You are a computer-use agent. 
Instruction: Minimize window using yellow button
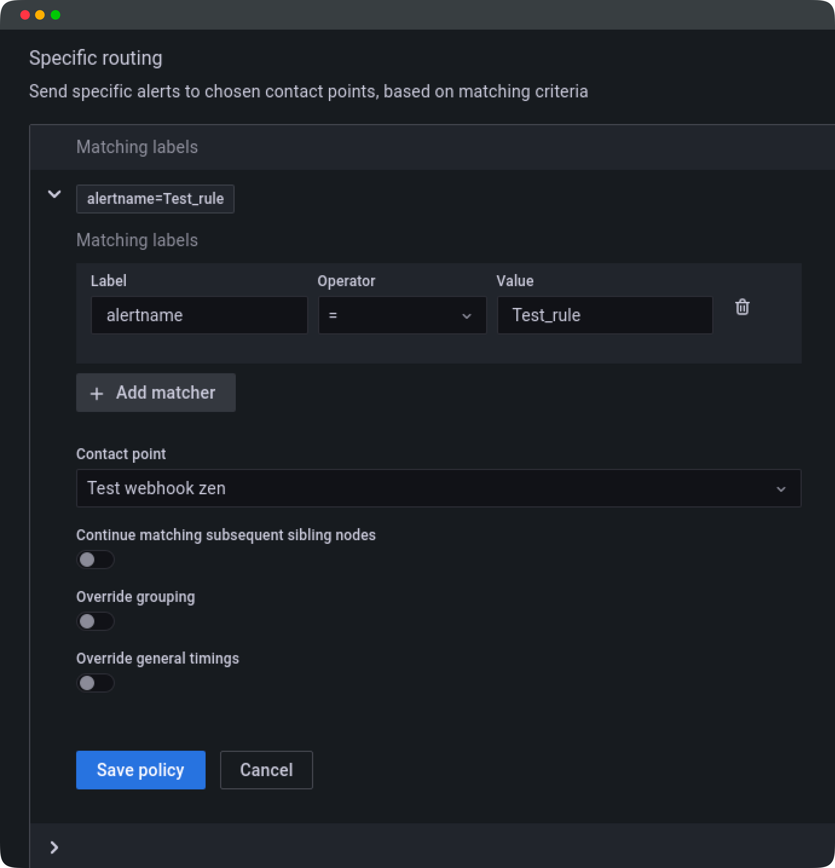[40, 15]
